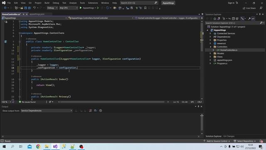The height and width of the screenshot is (150, 266).
Task: Open the Any CPU platform dropdown
Action: click(69, 8)
